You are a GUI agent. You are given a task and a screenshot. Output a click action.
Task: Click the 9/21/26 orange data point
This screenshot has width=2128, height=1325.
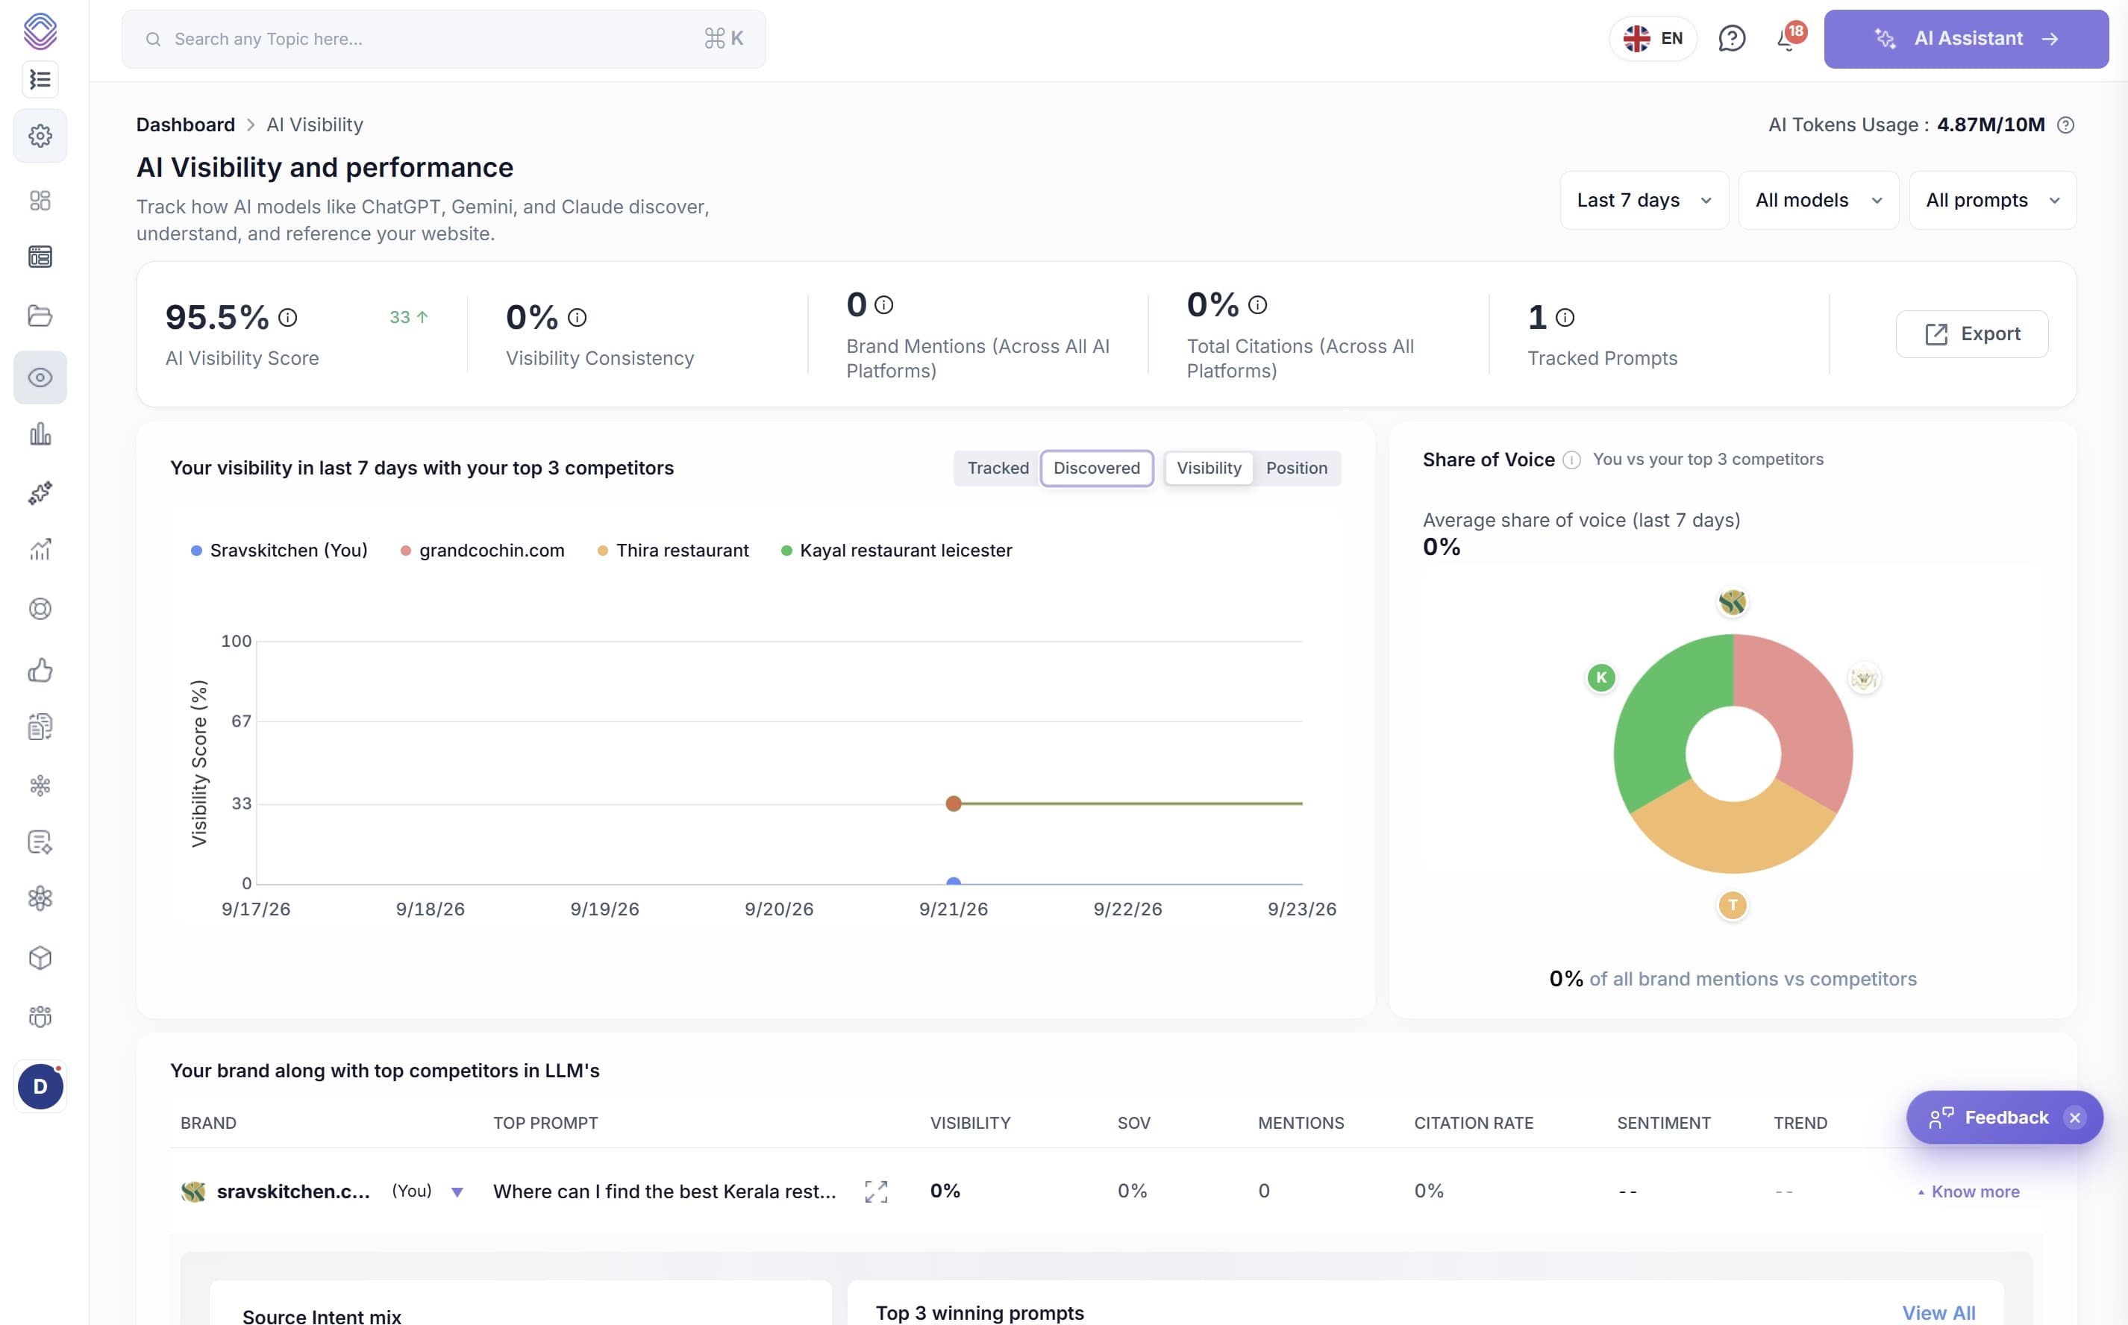point(954,804)
